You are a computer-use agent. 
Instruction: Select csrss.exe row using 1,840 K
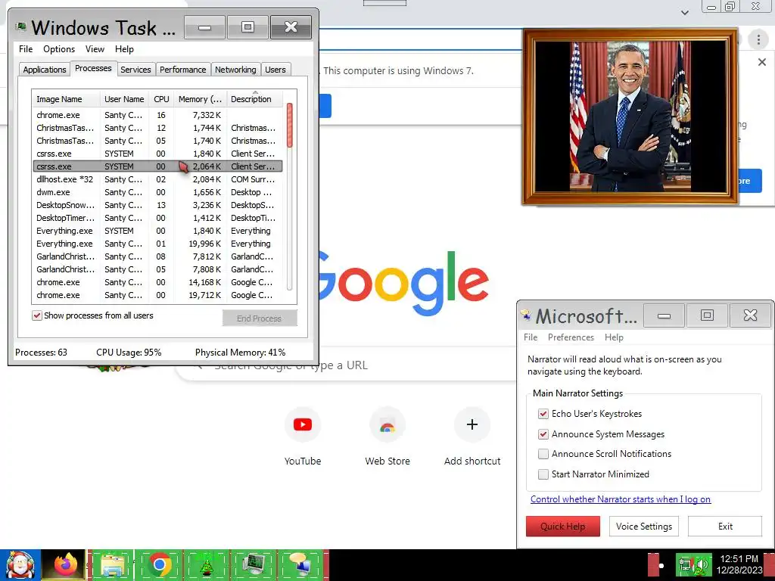pyautogui.click(x=157, y=154)
